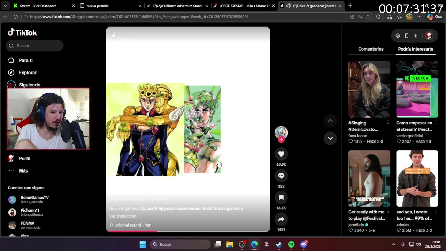Screen dimensions: 446x251
Task: Like the video with heart icon
Action: click(281, 154)
